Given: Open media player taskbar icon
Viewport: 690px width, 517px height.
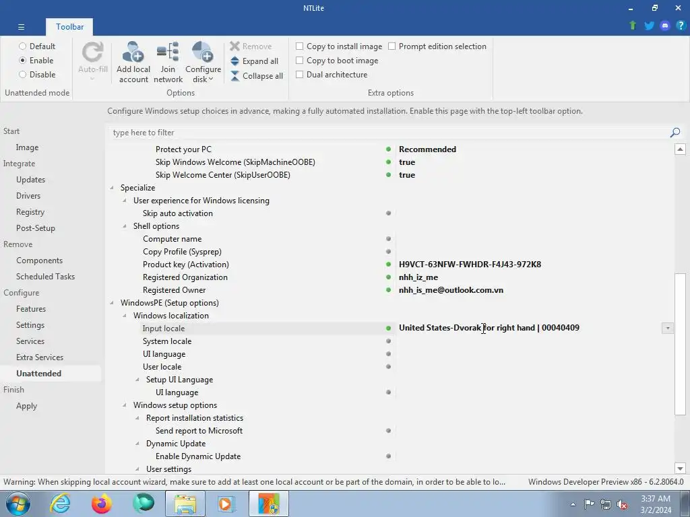Looking at the screenshot, I should tap(226, 504).
